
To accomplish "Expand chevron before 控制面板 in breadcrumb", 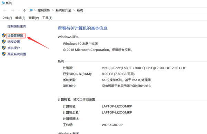I will click(35, 10).
